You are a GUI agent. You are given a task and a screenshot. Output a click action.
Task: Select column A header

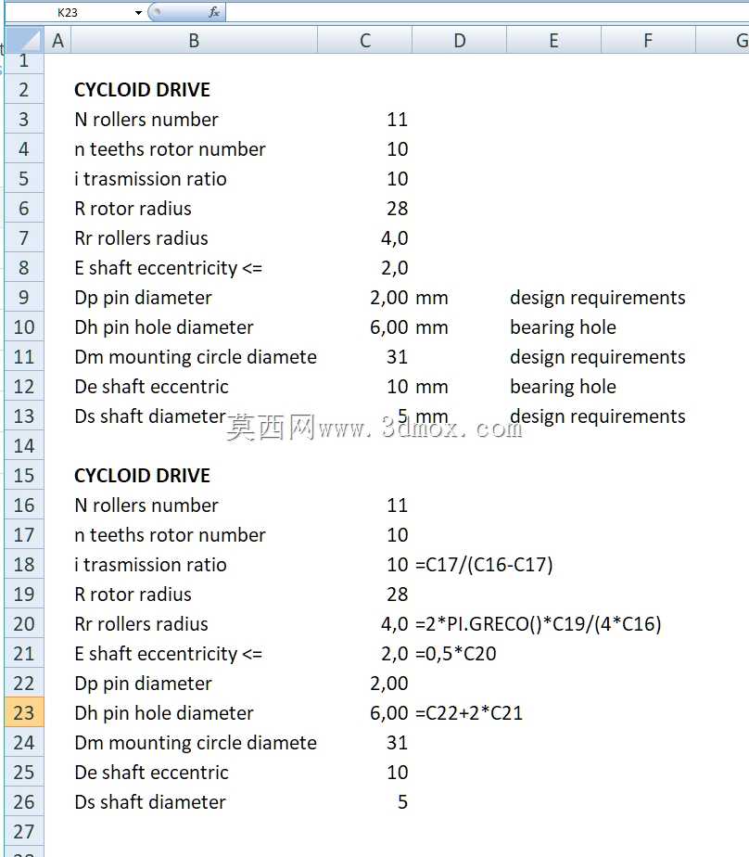coord(57,41)
